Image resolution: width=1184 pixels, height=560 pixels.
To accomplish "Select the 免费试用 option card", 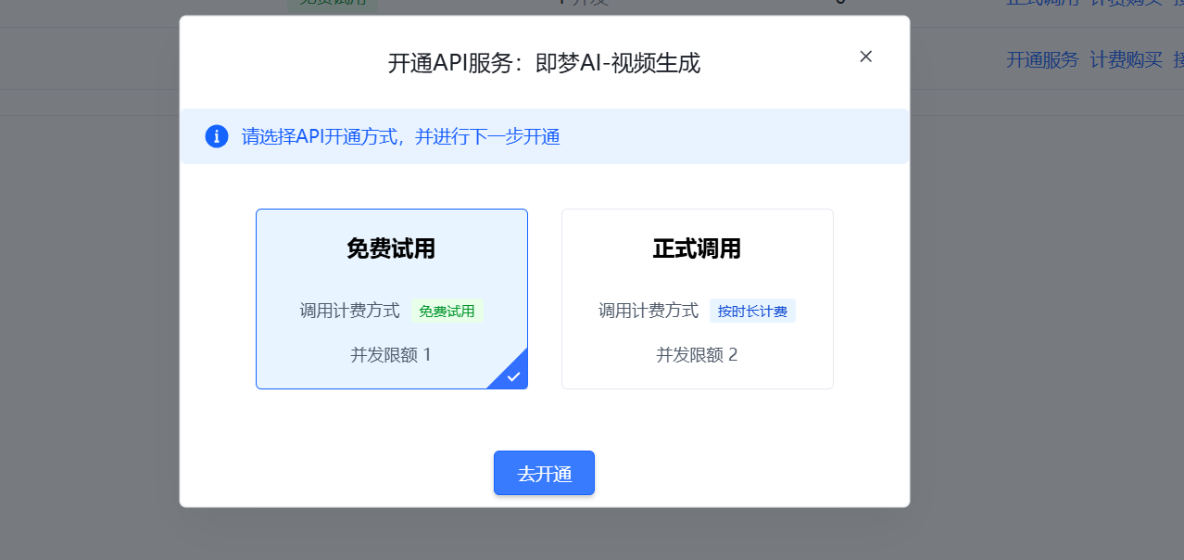I will click(x=392, y=299).
